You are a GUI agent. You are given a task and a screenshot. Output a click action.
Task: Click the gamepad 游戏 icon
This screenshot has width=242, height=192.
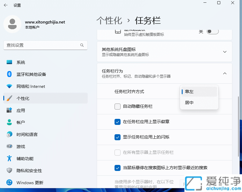point(9,146)
